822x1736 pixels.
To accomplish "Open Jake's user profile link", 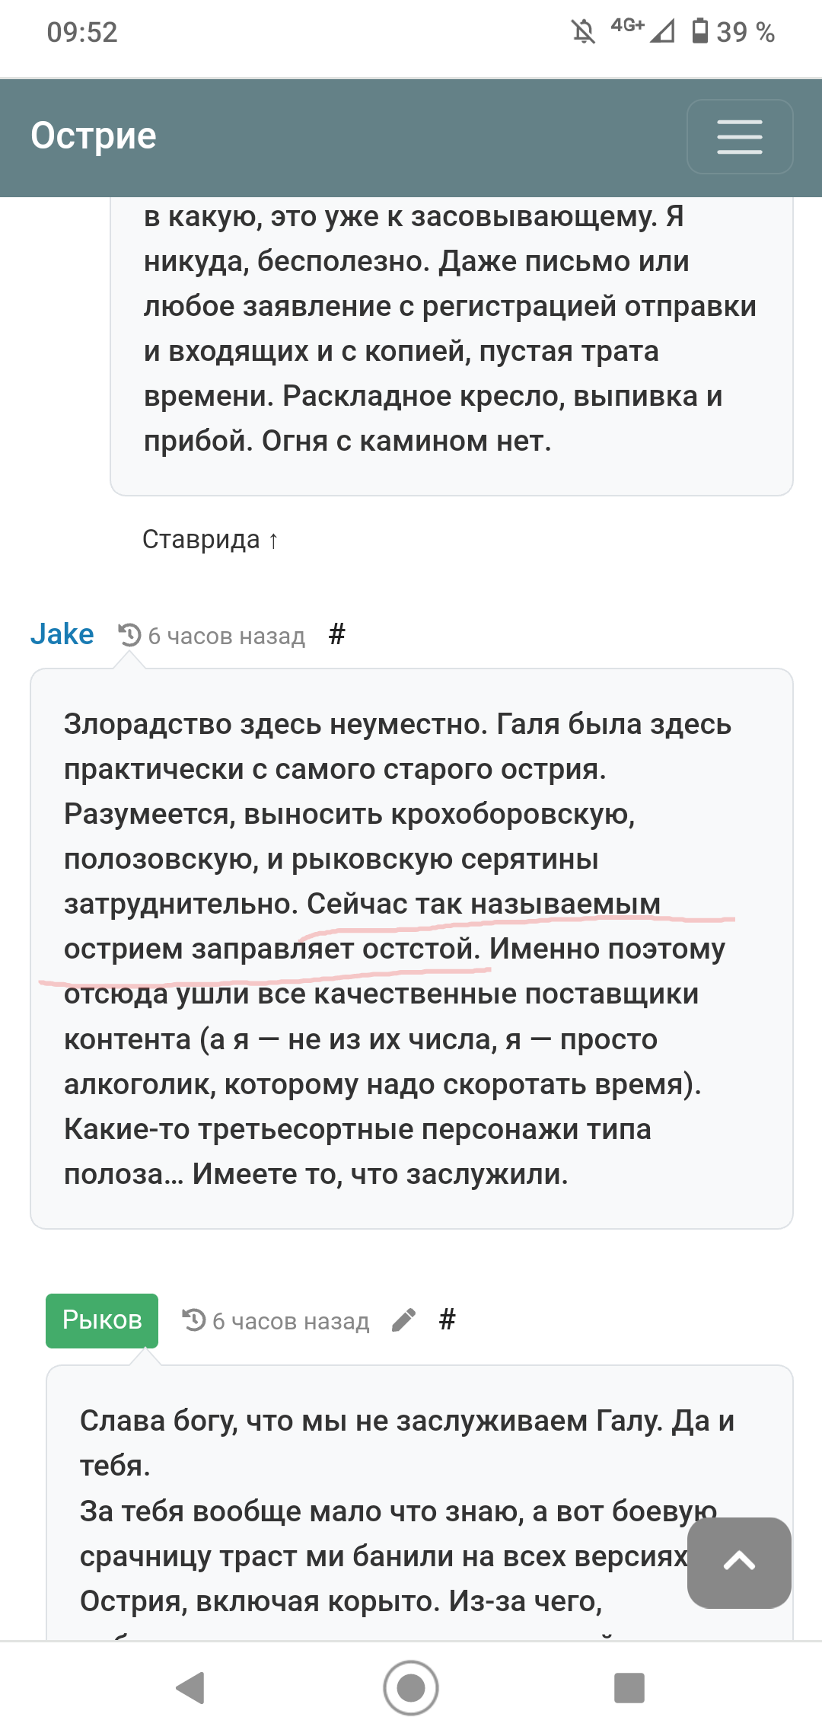I will coord(62,634).
